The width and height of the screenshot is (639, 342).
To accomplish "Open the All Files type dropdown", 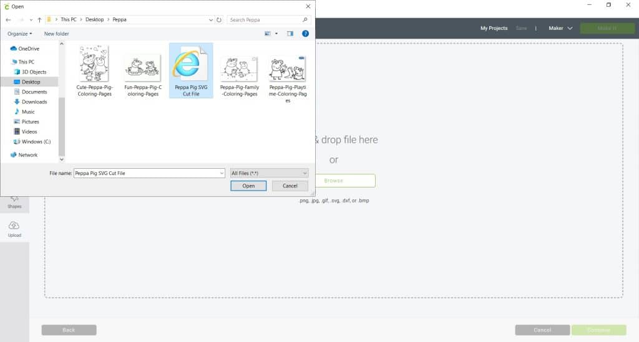I will [x=269, y=173].
